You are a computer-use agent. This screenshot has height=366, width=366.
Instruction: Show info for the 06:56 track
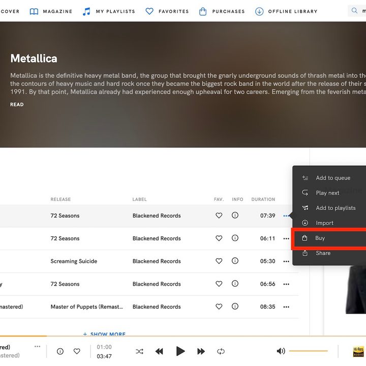[x=235, y=284]
